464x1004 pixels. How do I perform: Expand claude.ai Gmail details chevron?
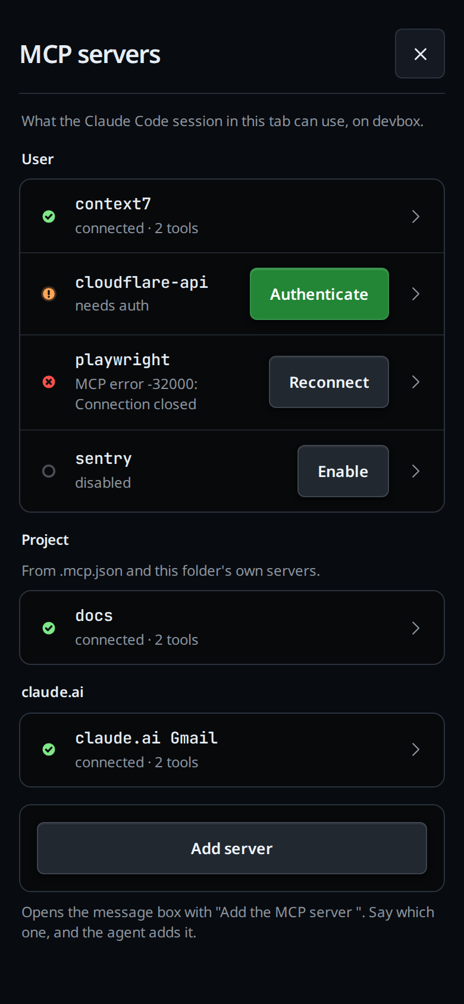(x=416, y=749)
